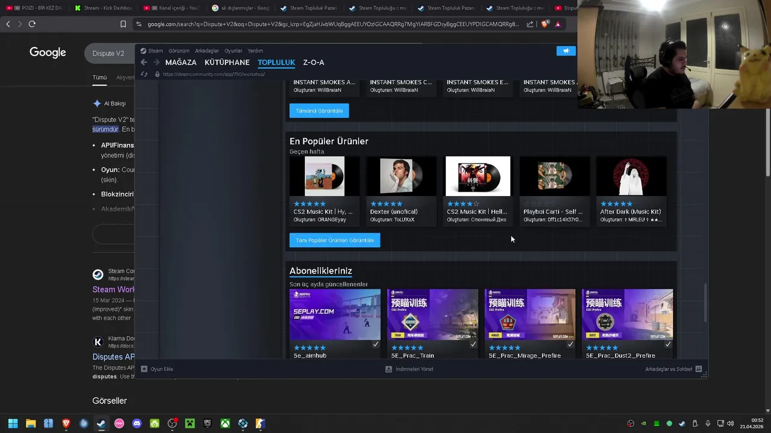Open Windows Start menu

(x=13, y=423)
